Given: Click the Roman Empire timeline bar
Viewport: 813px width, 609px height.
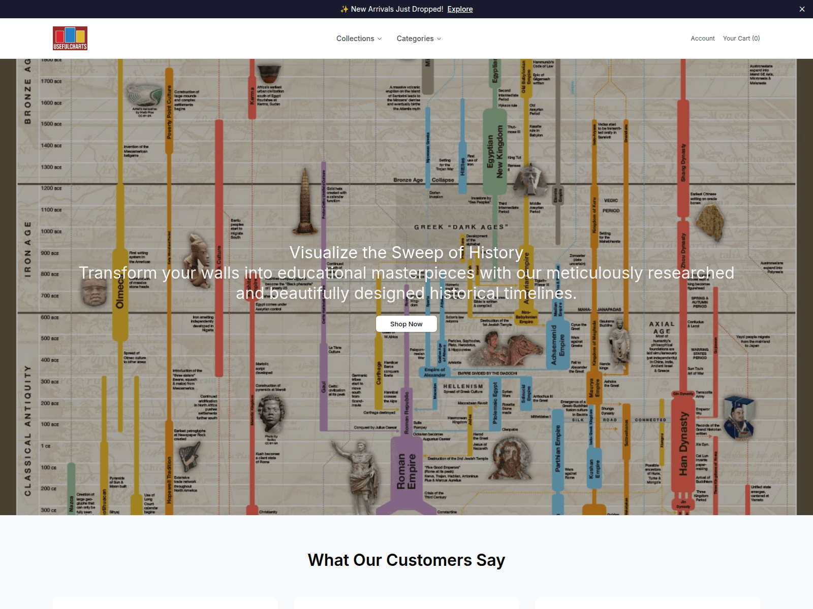Looking at the screenshot, I should pyautogui.click(x=407, y=472).
